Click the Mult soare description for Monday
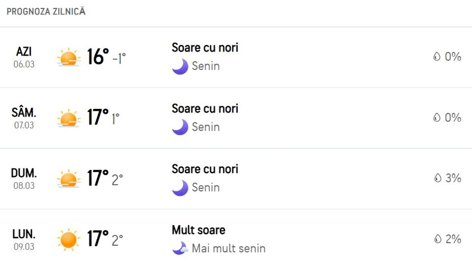Screen dimensions: 472x269 tap(198, 230)
